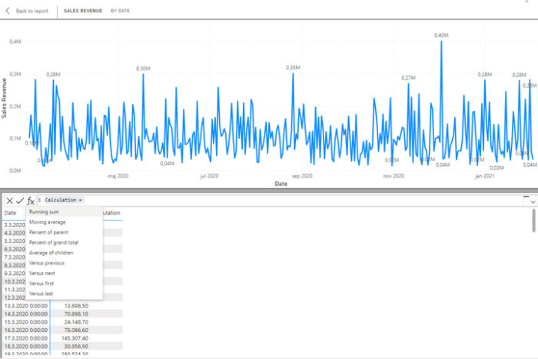This screenshot has width=538, height=359.
Task: Commit the formula with the checkmark icon
Action: [20, 201]
